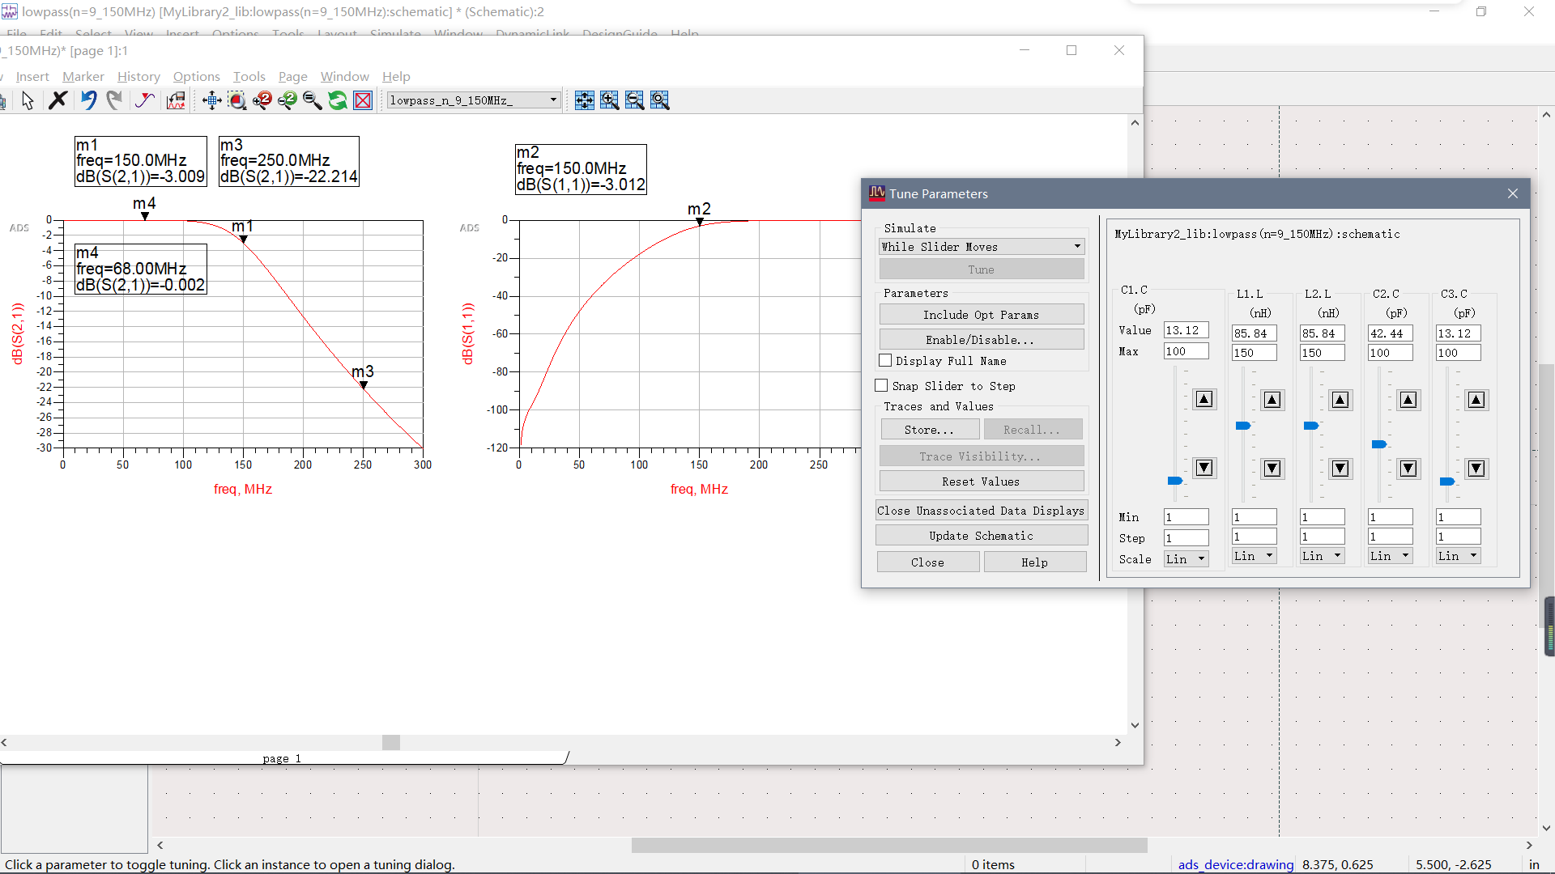This screenshot has height=874, width=1555.
Task: Click the Reset Values button
Action: [x=981, y=482]
